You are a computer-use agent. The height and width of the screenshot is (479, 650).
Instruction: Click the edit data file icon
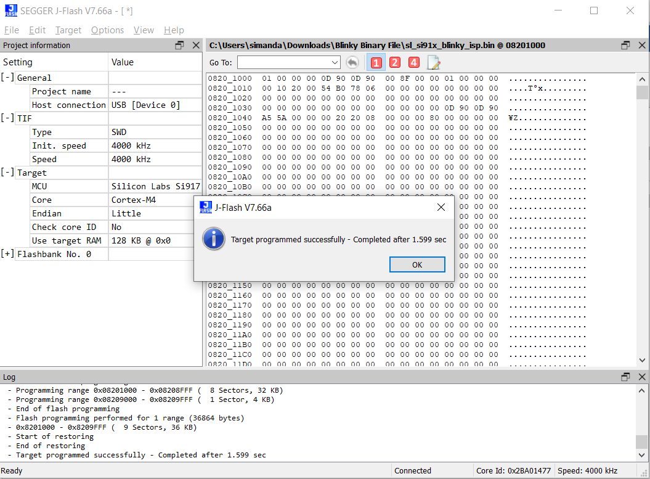click(433, 63)
